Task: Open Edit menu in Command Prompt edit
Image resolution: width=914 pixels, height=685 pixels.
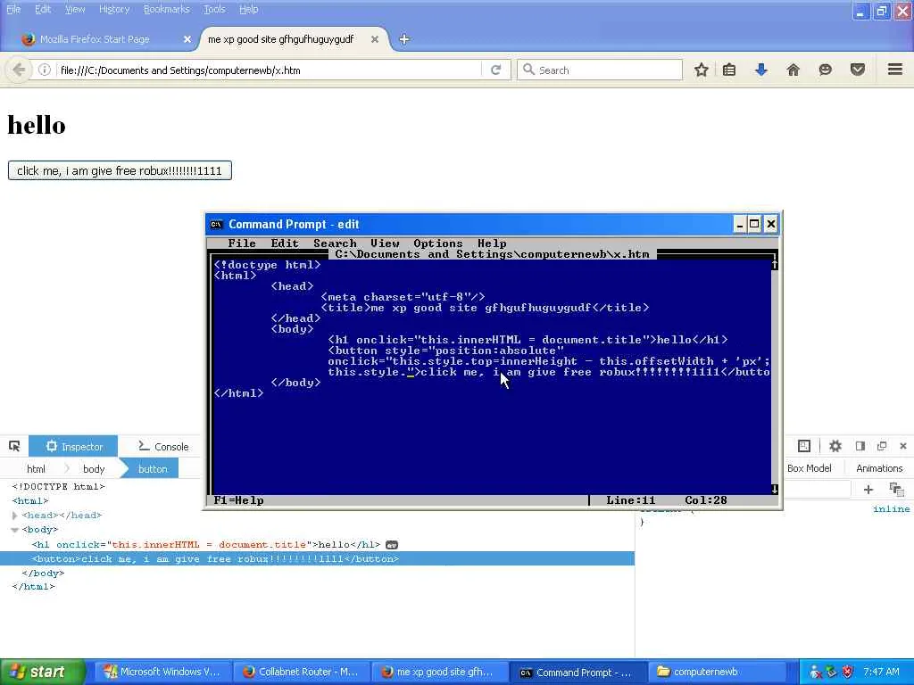Action: tap(285, 243)
